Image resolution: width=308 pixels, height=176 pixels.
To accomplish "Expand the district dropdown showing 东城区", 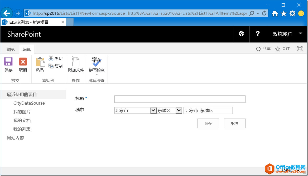I will pos(179,110).
